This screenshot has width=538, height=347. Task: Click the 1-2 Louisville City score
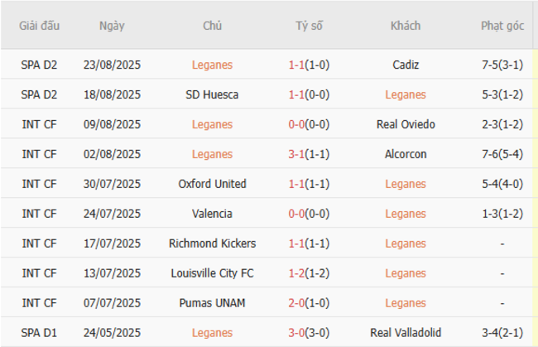[x=297, y=273]
